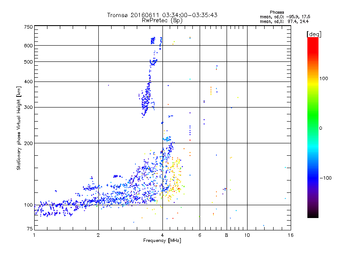Click the colorbar tick label "100"
Viewport: 342px width, 256px height.
pos(324,79)
